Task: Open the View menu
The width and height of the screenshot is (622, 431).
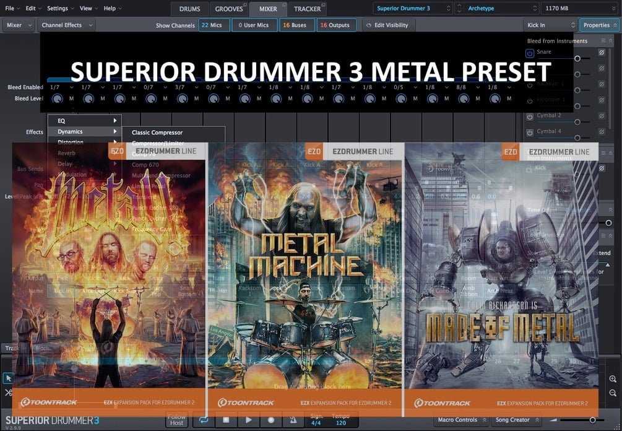Action: pos(89,8)
